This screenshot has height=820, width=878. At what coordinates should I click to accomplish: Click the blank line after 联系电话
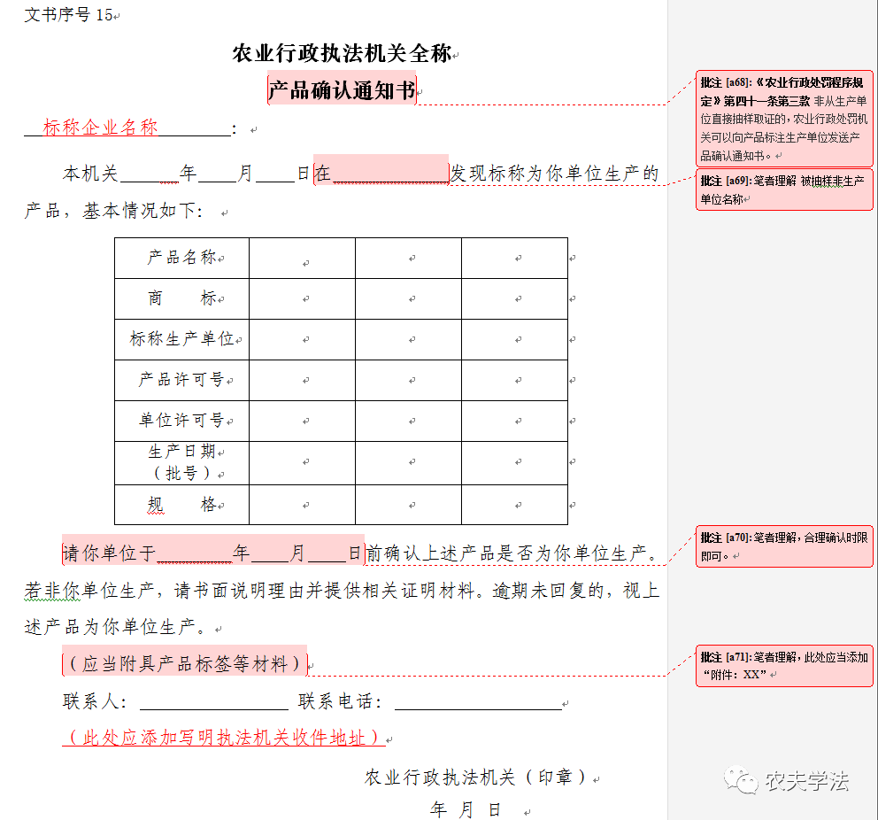point(478,702)
